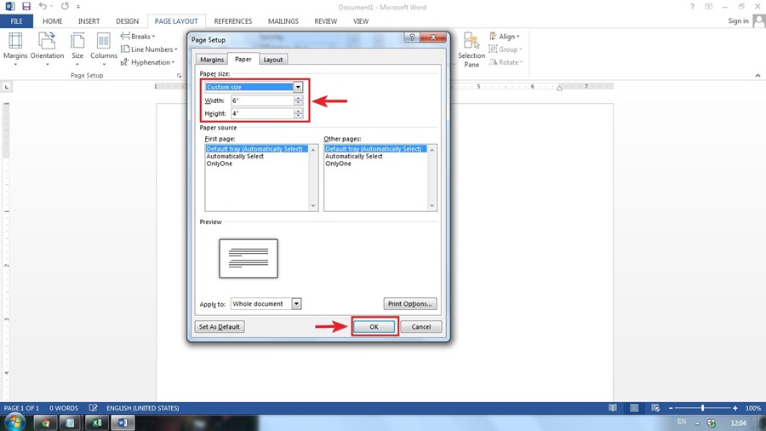Screen dimensions: 766x431
Task: Select Automatically Select under First page
Action: (x=235, y=157)
